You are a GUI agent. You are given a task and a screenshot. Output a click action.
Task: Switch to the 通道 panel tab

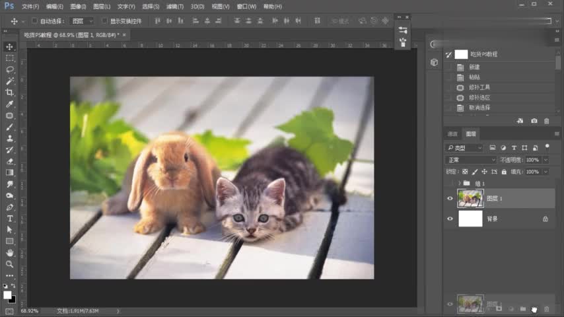click(x=452, y=134)
